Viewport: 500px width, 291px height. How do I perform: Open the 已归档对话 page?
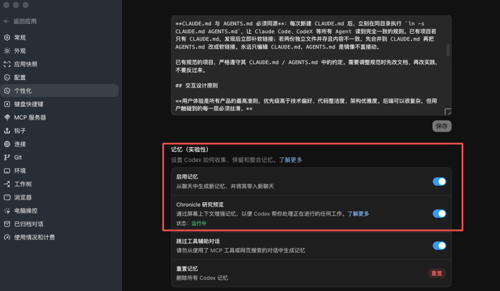(59, 224)
